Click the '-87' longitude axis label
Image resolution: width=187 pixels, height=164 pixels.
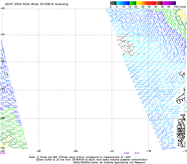coord(39,151)
